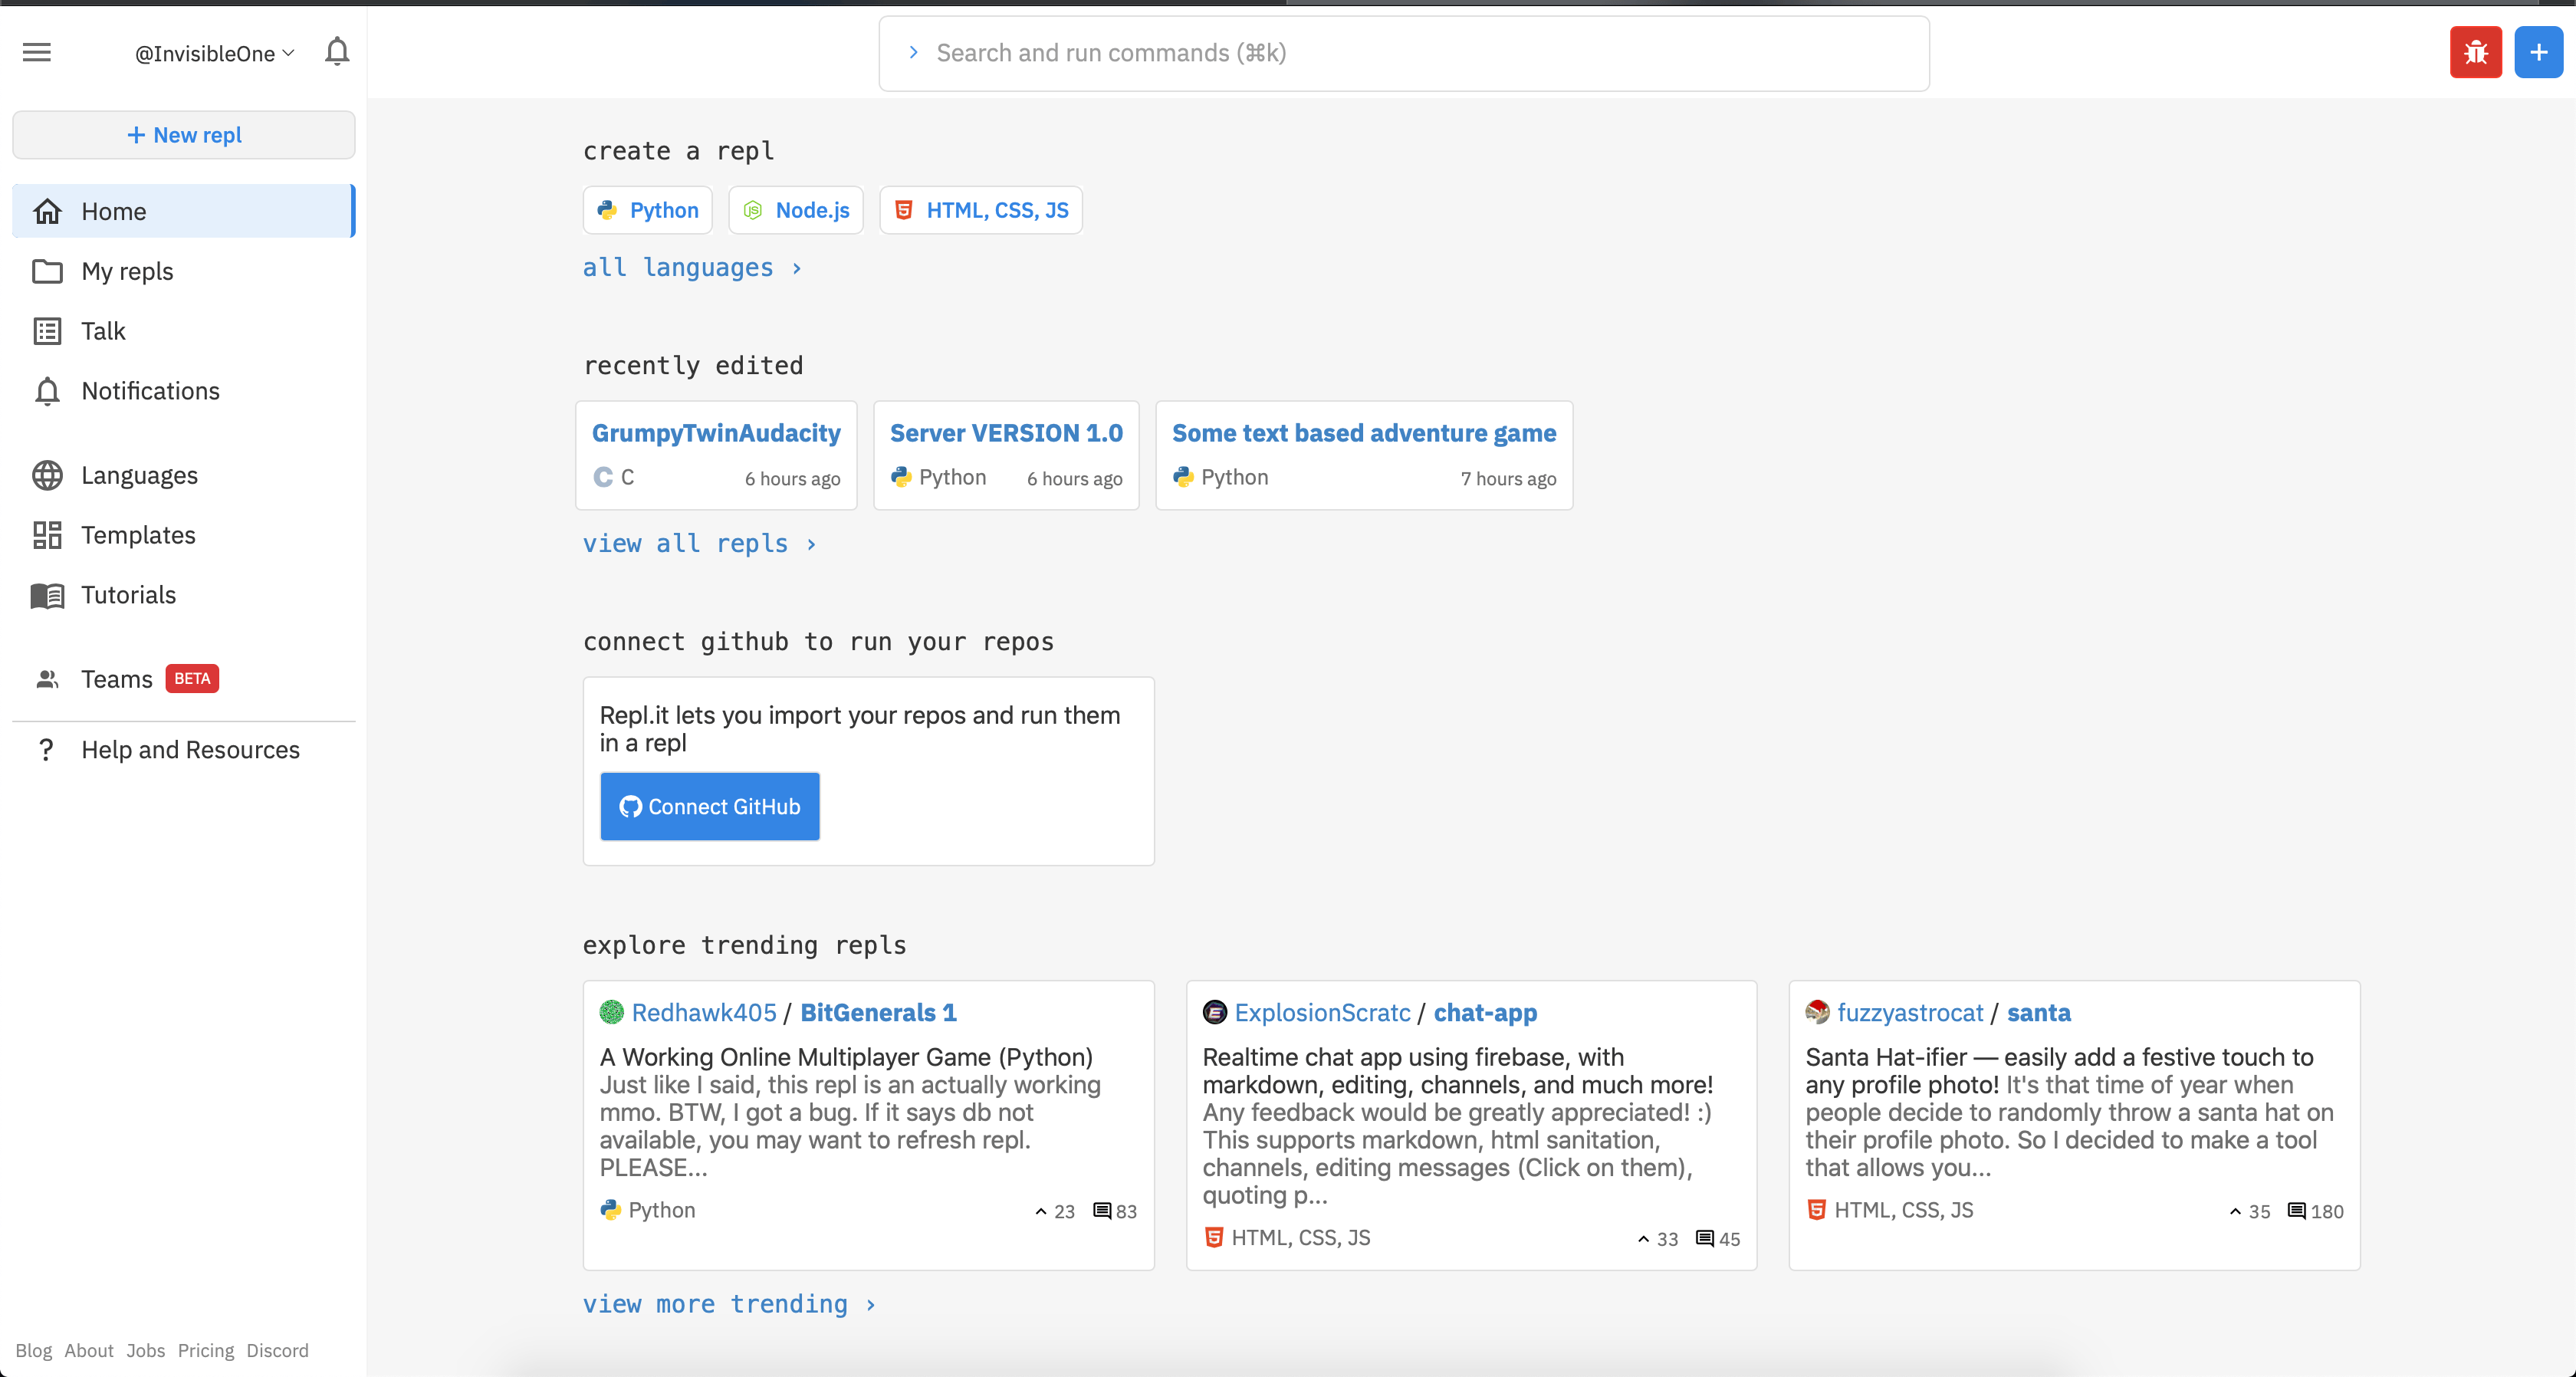Viewport: 2576px width, 1377px height.
Task: Open Languages in the sidebar
Action: coord(184,475)
